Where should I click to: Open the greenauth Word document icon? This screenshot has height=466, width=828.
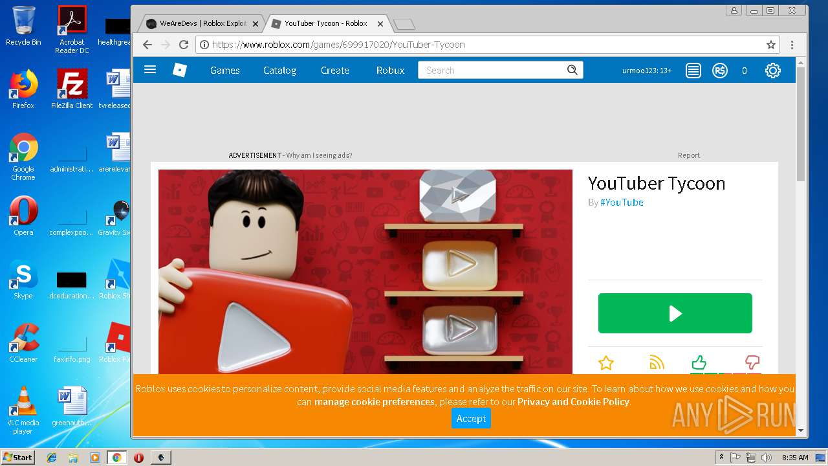(72, 406)
